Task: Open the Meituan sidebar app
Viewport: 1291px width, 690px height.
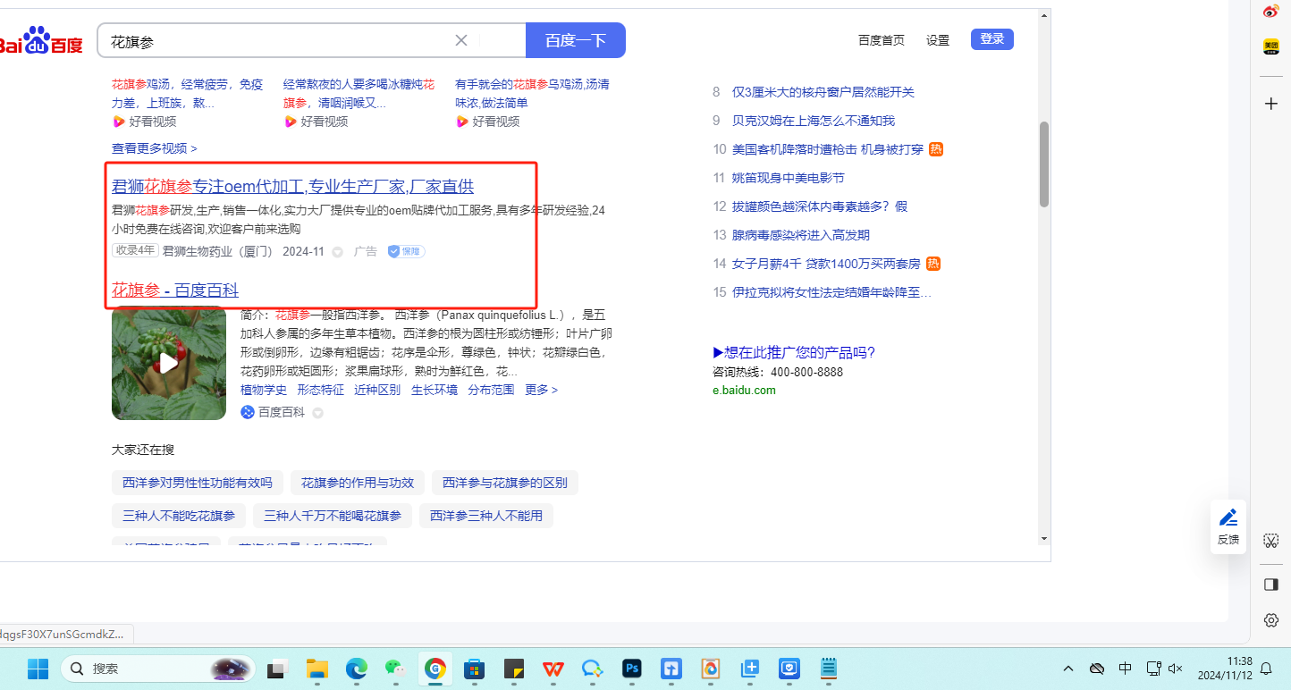Action: click(x=1270, y=46)
